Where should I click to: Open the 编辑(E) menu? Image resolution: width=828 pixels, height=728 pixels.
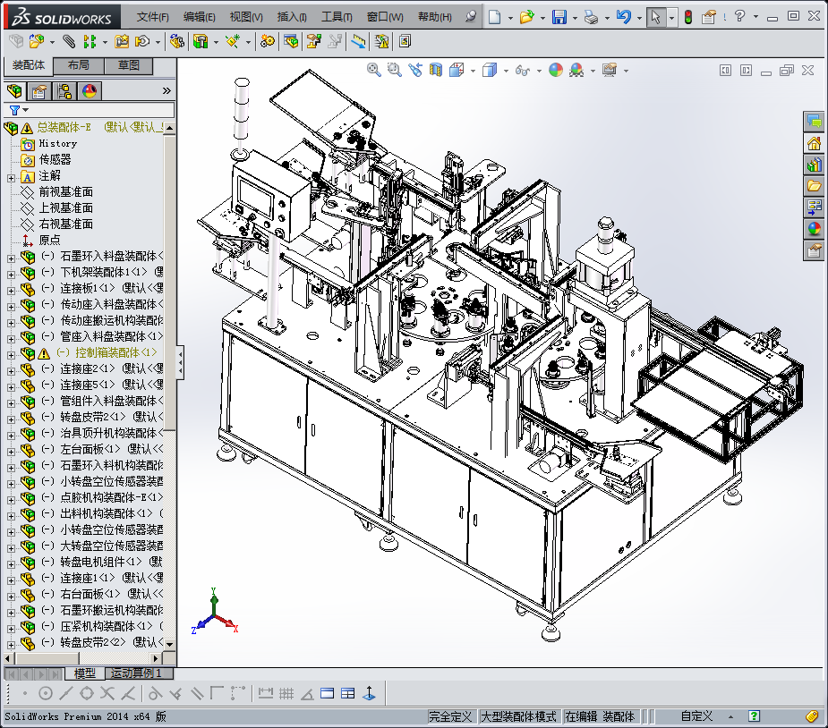(199, 17)
